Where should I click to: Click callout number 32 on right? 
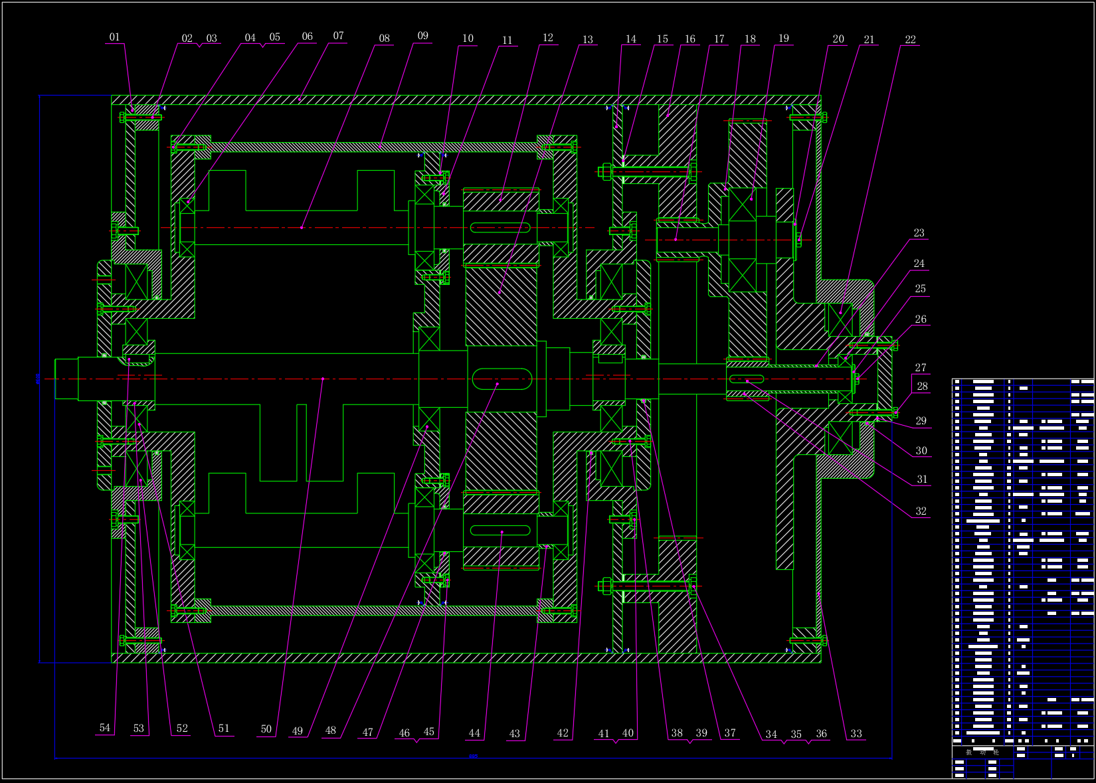921,511
